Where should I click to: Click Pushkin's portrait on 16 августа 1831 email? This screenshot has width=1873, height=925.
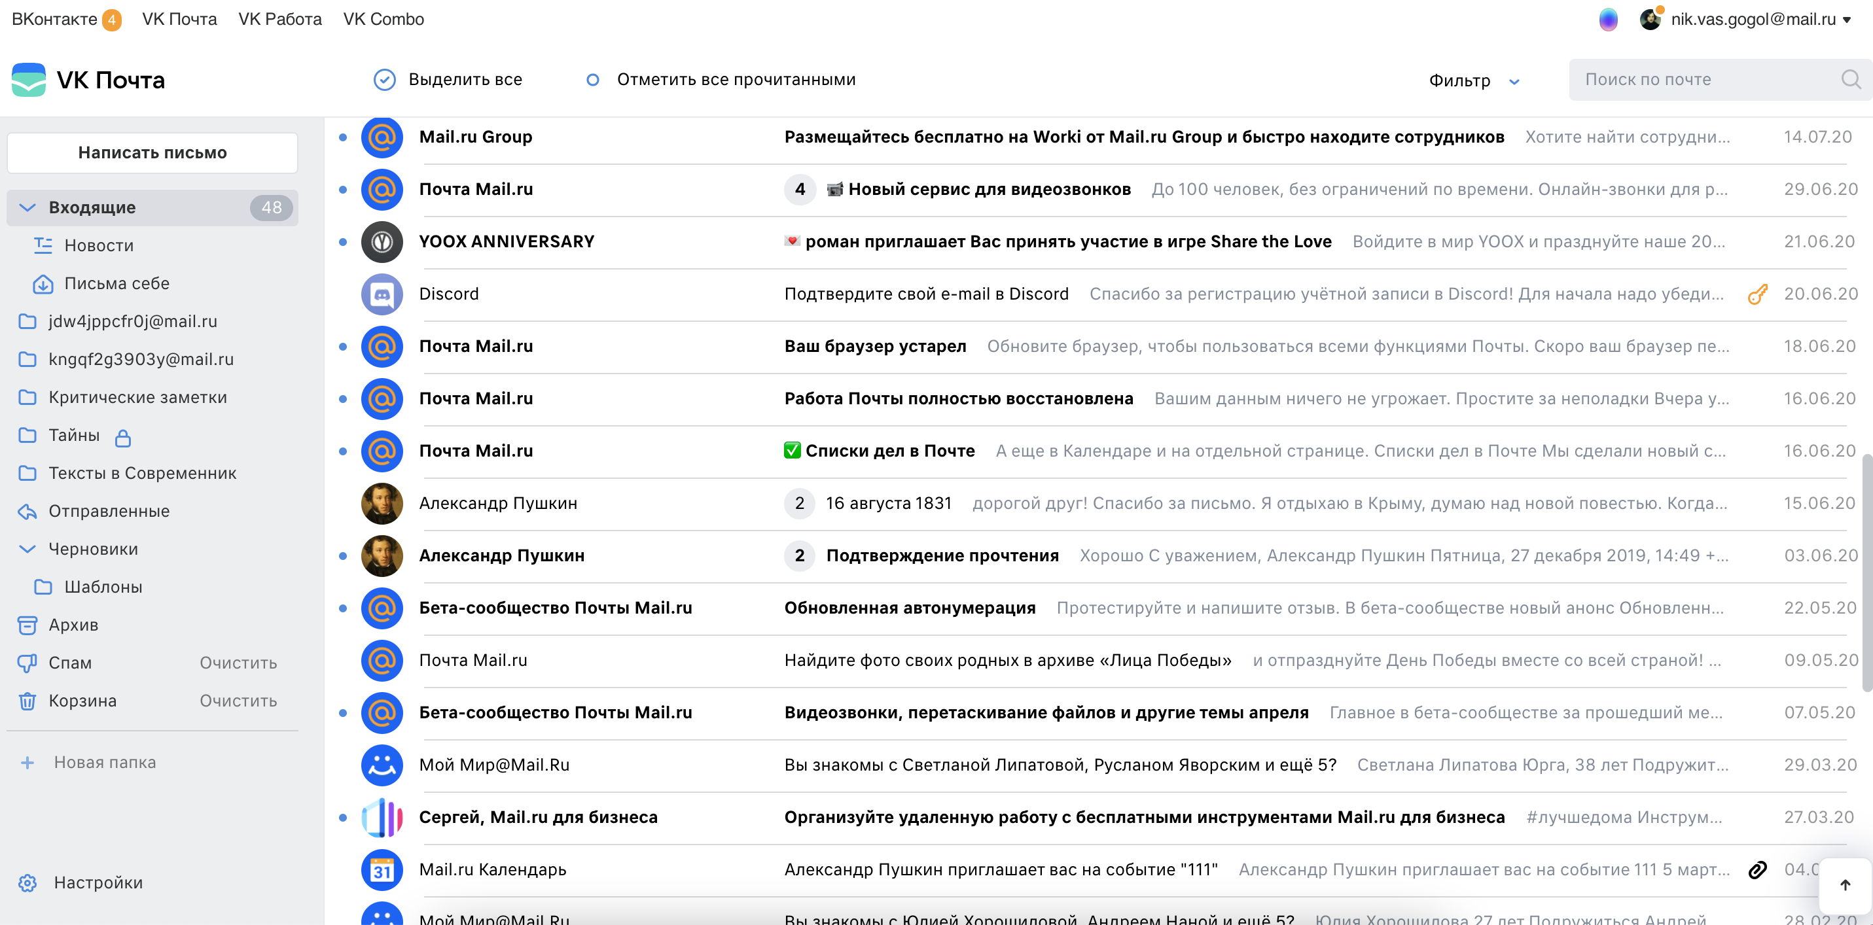click(382, 504)
